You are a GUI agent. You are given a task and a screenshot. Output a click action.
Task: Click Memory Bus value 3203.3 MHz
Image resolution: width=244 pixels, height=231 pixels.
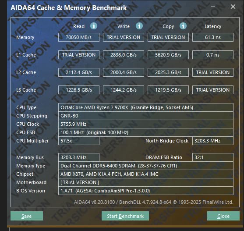(x=79, y=157)
